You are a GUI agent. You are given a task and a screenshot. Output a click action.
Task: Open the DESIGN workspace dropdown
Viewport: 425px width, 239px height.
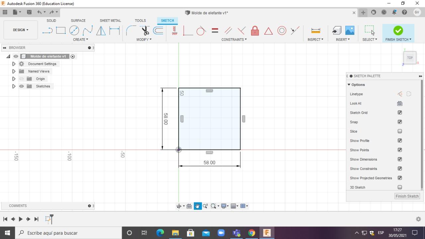(x=21, y=30)
